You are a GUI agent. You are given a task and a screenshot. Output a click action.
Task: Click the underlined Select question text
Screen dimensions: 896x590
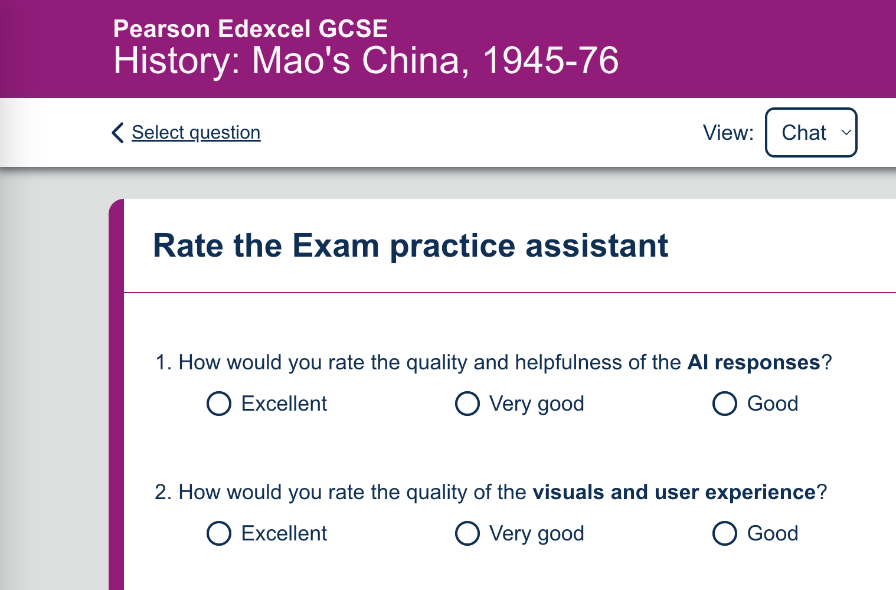[x=195, y=132]
